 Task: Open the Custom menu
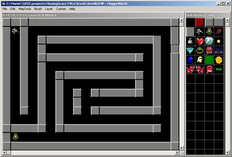click(x=61, y=9)
